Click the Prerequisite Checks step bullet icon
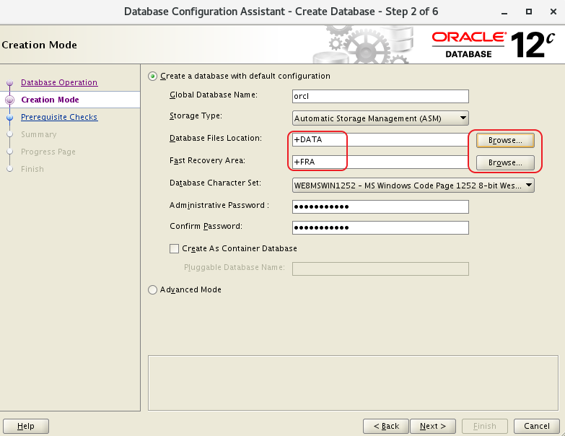The height and width of the screenshot is (436, 565). pyautogui.click(x=10, y=118)
